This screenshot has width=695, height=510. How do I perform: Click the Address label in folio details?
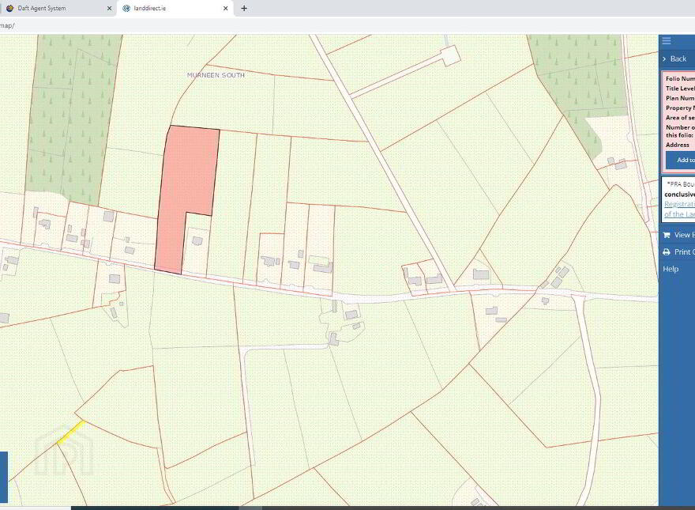click(678, 145)
